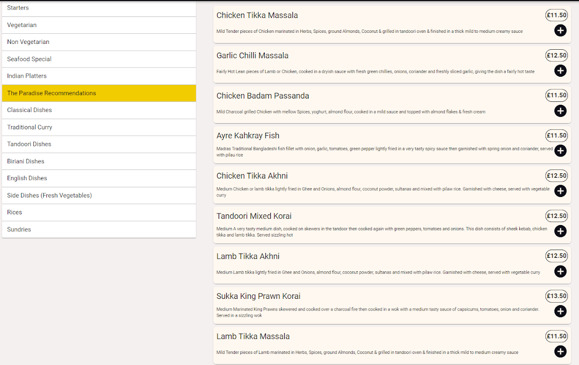
Task: Switch to Tandoori Dishes category
Action: [x=99, y=144]
